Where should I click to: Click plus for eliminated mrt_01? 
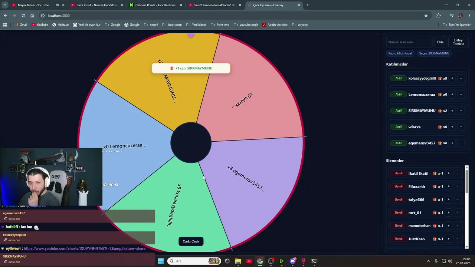pos(448,212)
